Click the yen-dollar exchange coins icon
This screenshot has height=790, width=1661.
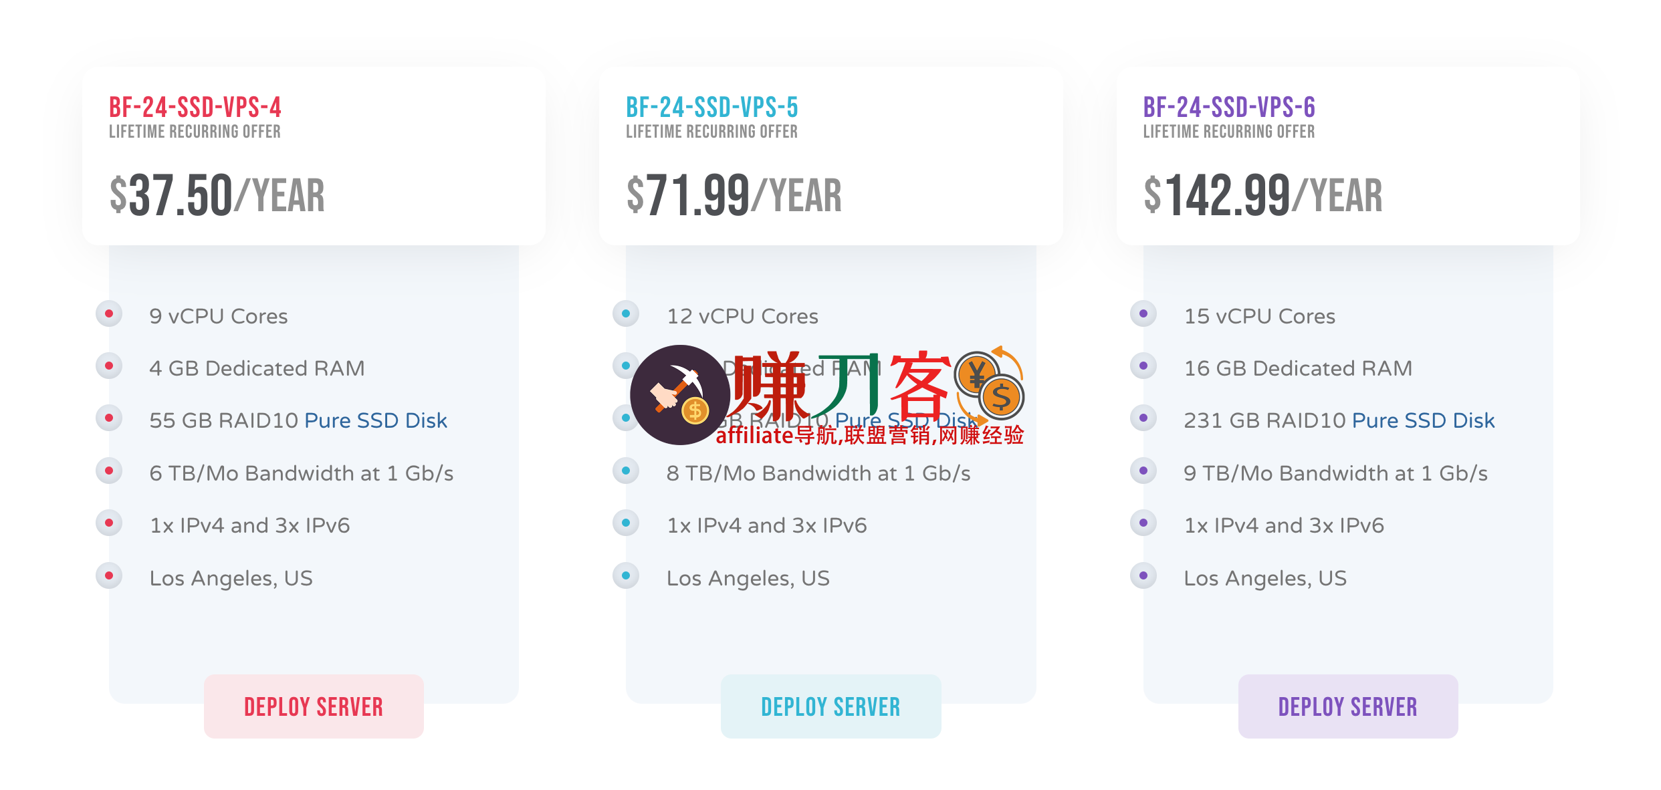click(x=990, y=385)
